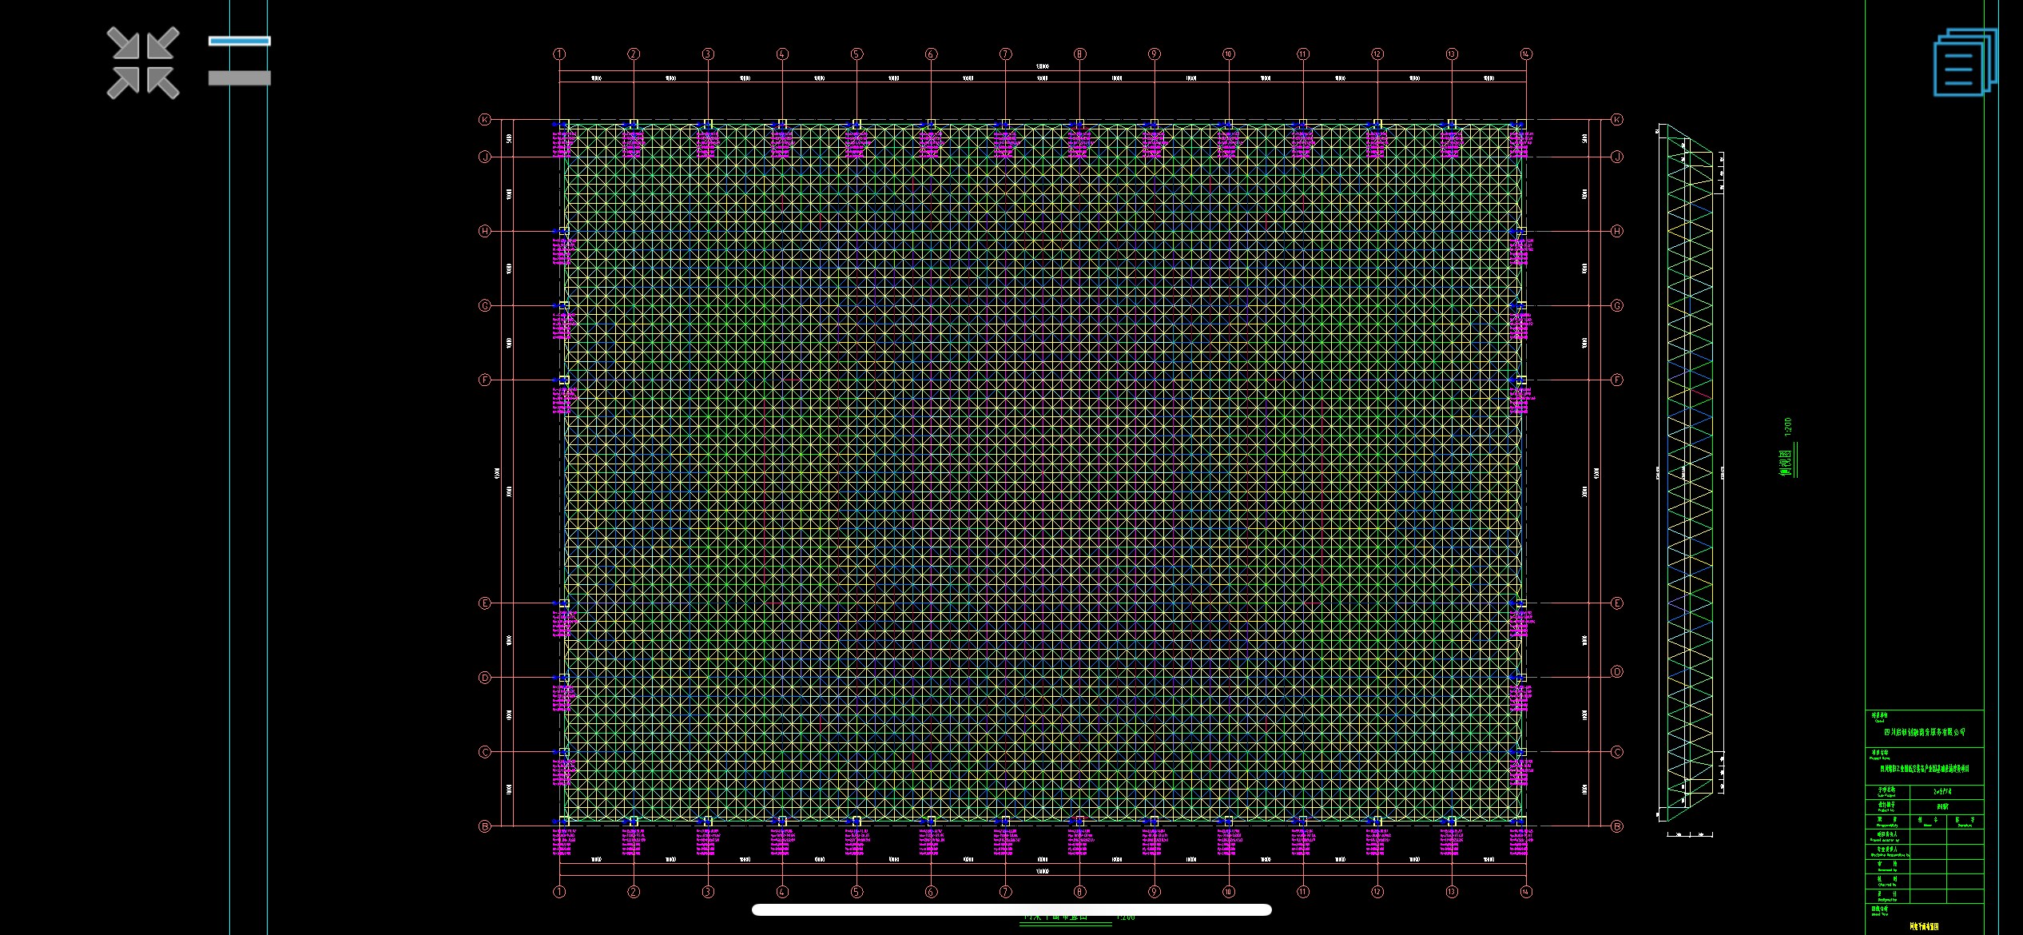Click axis bubble K on the left side
This screenshot has height=935, width=2023.
click(x=484, y=120)
